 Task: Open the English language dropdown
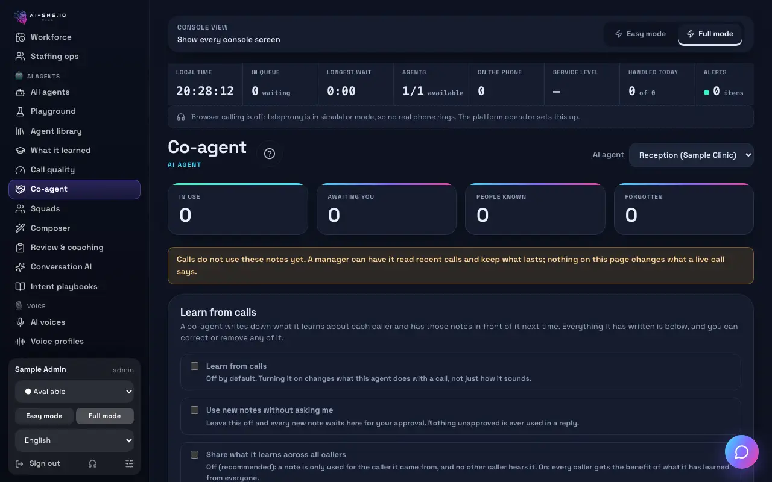click(74, 440)
